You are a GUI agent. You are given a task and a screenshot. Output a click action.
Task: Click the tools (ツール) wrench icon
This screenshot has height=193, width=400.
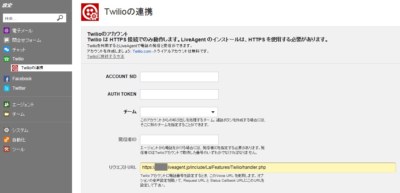pos(7,149)
